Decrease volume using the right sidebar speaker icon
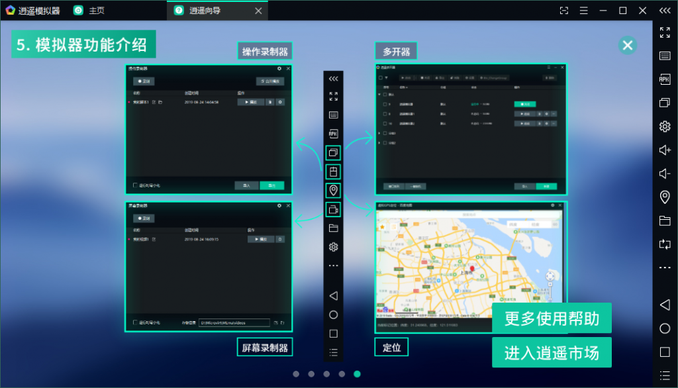This screenshot has width=678, height=388. coord(665,173)
